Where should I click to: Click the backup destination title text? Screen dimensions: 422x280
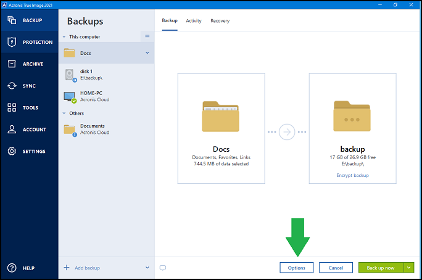pos(352,149)
